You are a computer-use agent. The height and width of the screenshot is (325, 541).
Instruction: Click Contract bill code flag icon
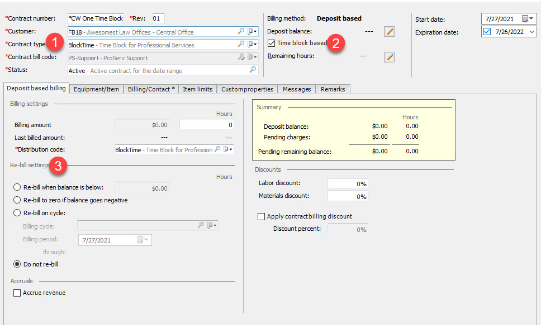(252, 57)
